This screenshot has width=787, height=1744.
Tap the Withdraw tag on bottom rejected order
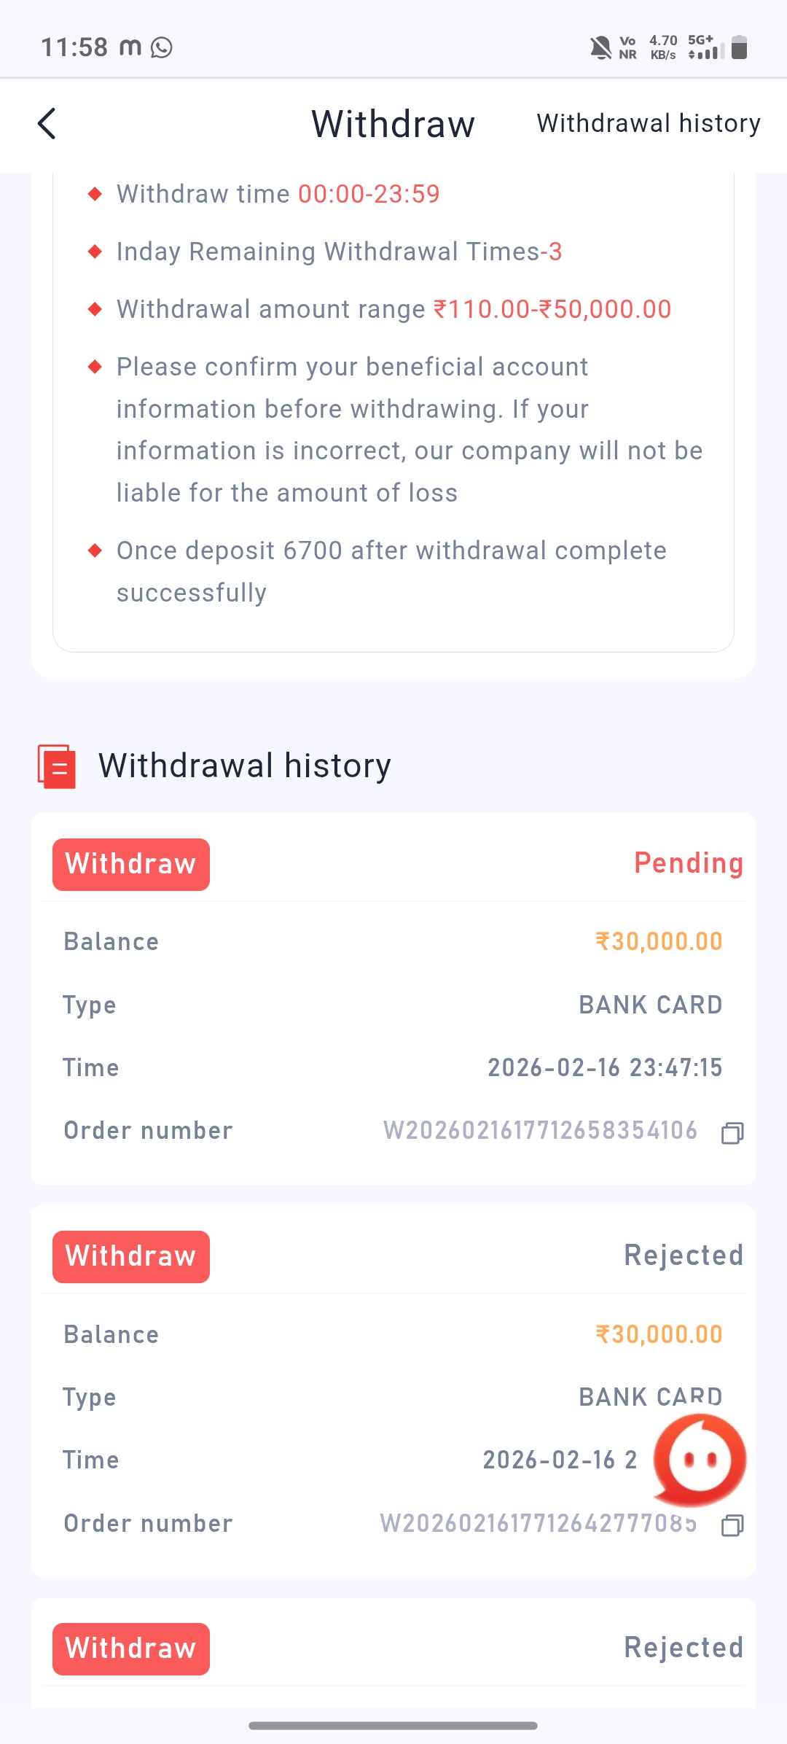click(131, 1648)
